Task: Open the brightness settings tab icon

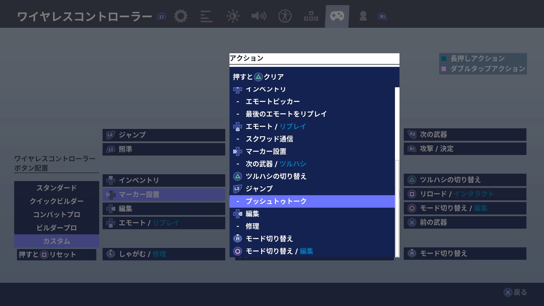Action: coord(233,16)
